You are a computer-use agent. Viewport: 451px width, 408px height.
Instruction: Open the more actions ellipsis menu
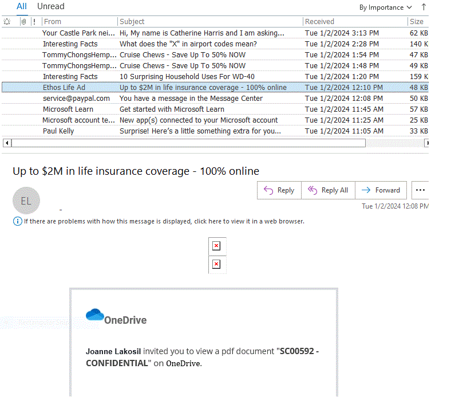pyautogui.click(x=420, y=190)
